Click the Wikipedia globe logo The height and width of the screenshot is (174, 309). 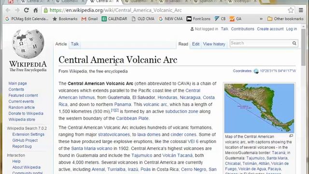[x=28, y=44]
